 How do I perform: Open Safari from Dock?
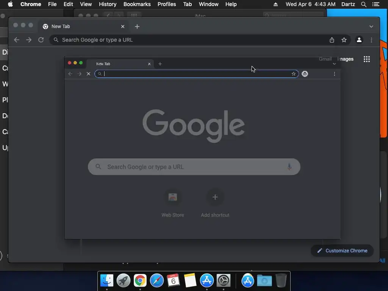point(157,281)
